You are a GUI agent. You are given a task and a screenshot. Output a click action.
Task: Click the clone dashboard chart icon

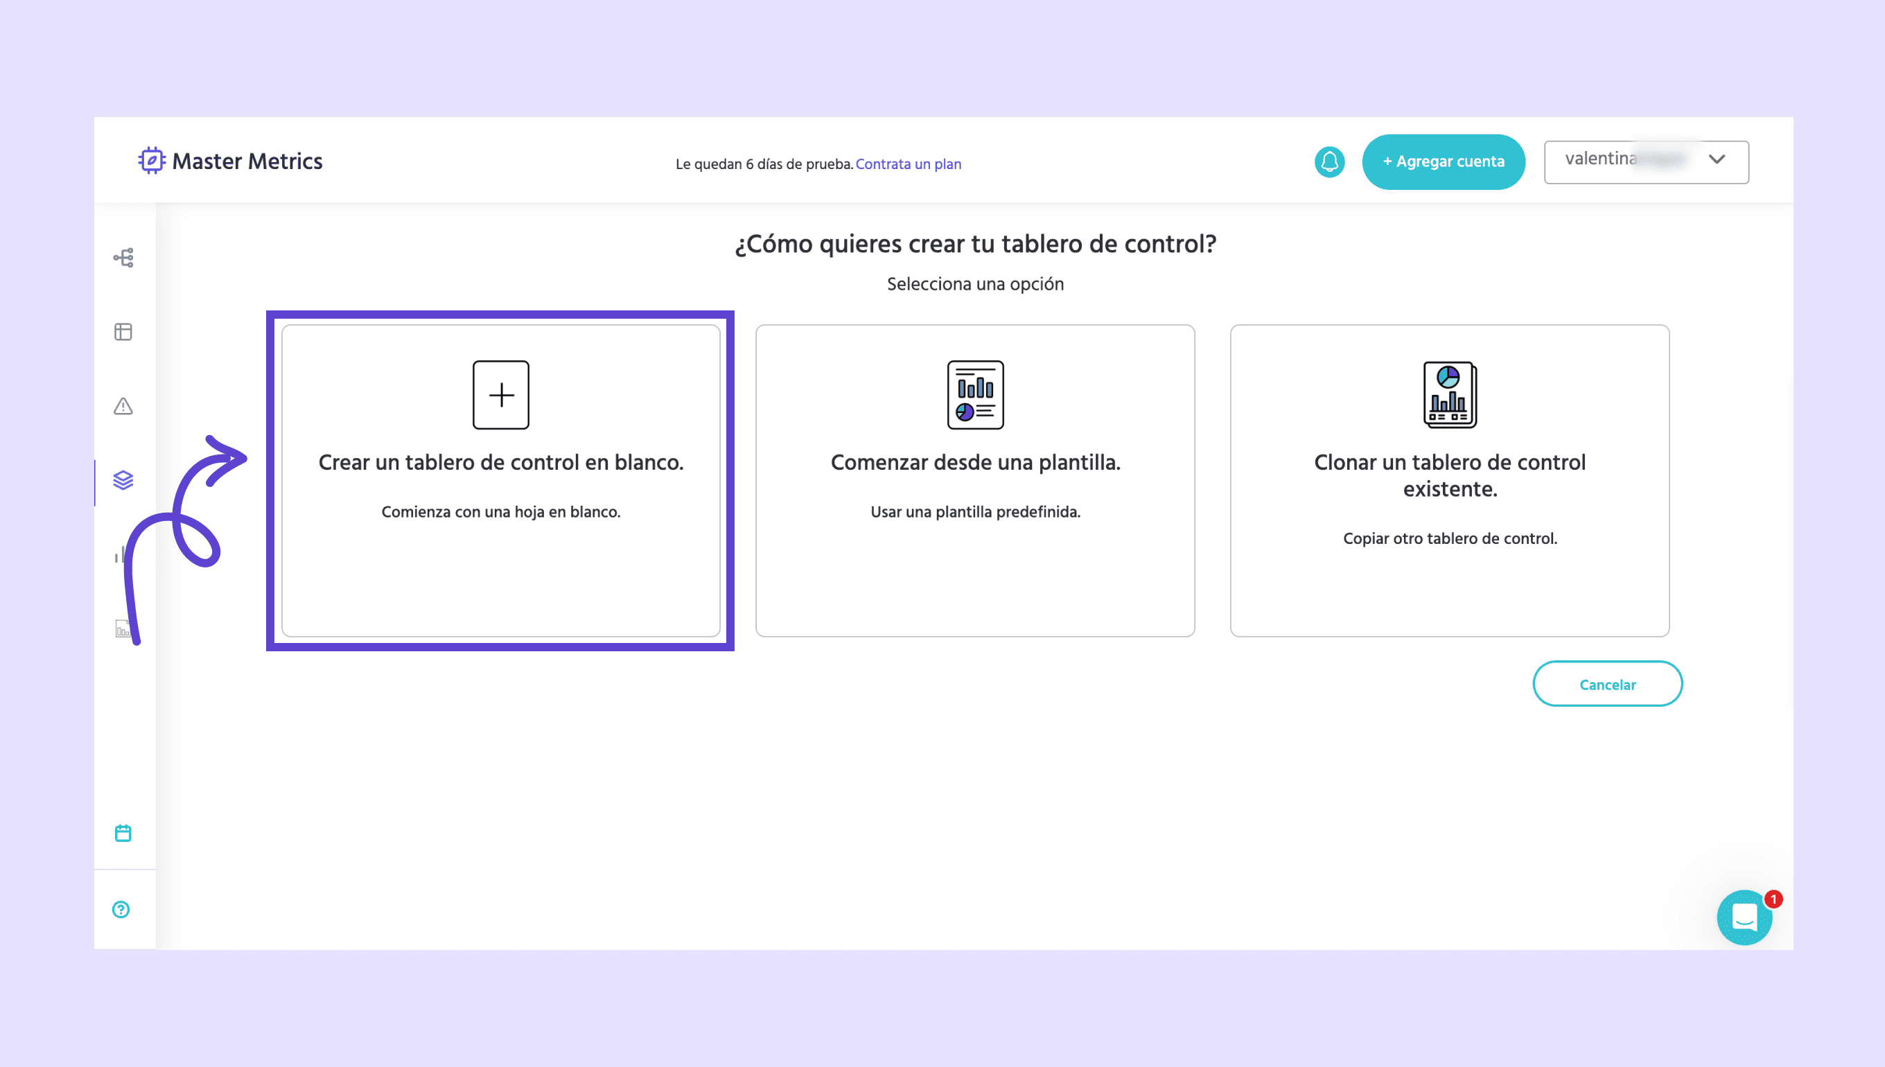tap(1449, 395)
